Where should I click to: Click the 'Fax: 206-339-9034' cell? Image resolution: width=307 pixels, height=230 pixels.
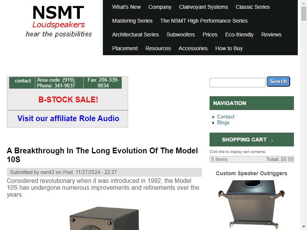(x=102, y=83)
